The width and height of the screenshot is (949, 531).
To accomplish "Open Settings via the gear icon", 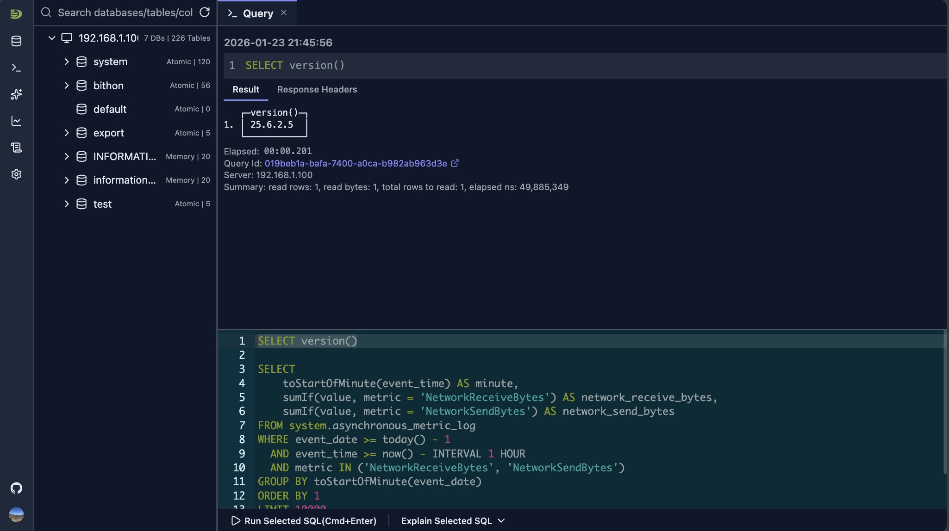I will pyautogui.click(x=16, y=174).
